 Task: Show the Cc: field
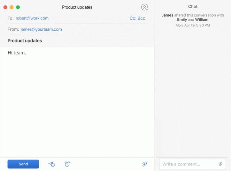tap(133, 18)
